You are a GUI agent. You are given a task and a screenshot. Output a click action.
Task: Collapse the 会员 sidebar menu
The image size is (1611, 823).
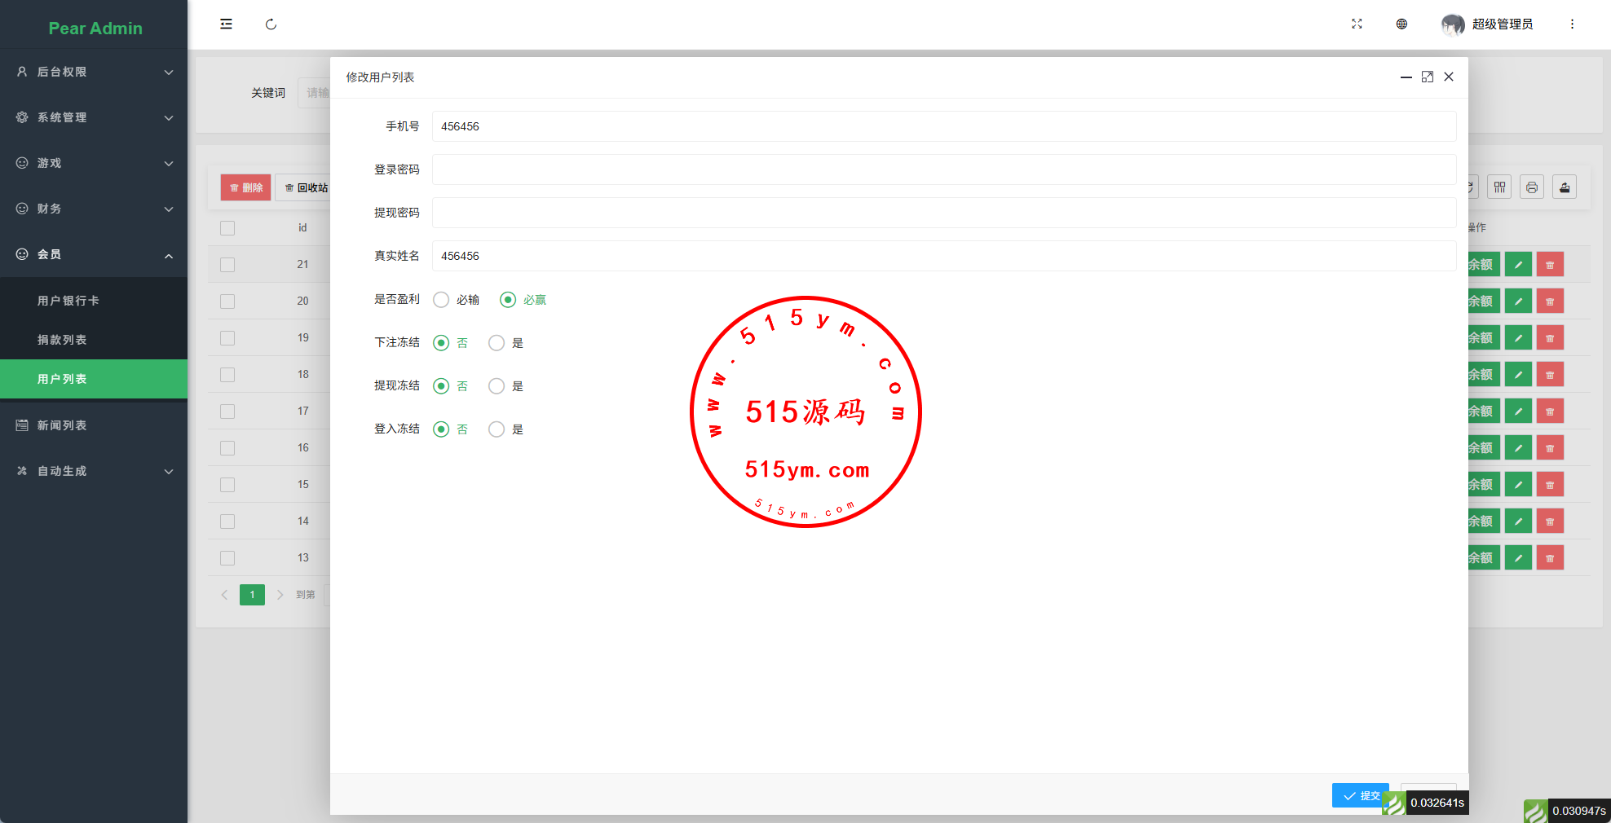(x=94, y=254)
